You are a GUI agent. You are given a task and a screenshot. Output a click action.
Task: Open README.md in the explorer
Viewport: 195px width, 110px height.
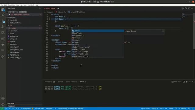[x=14, y=55]
